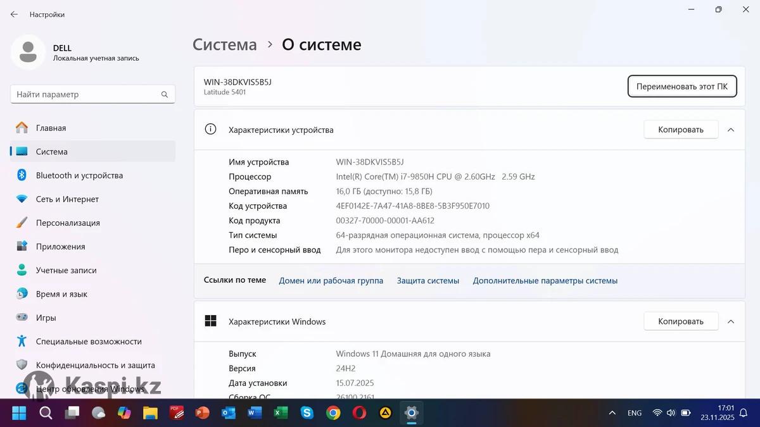Viewport: 760px width, 427px height.
Task: Select Приложения in the sidebar
Action: click(60, 247)
